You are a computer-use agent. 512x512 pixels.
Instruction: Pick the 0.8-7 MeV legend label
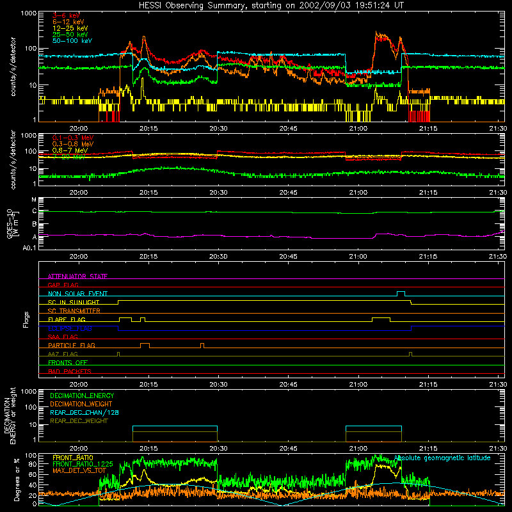[x=70, y=150]
